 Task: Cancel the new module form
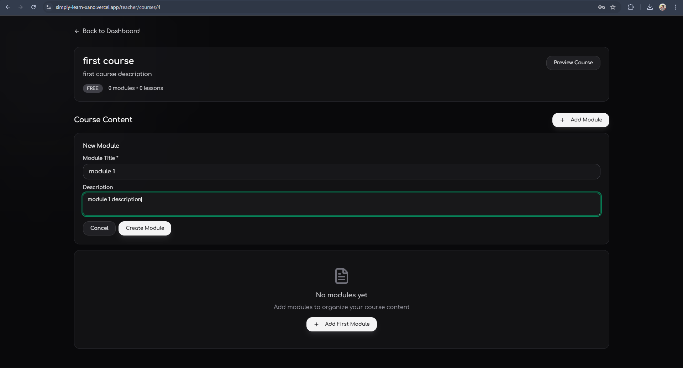[99, 228]
